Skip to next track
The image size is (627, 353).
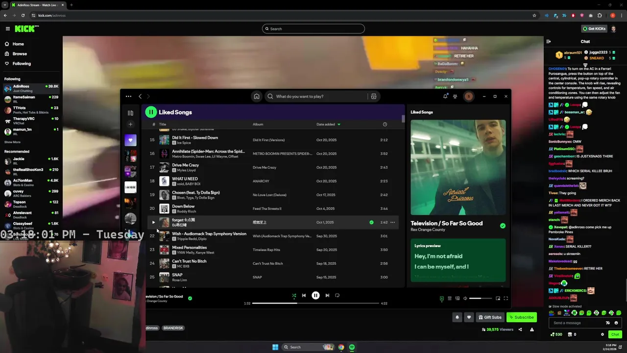tap(327, 296)
